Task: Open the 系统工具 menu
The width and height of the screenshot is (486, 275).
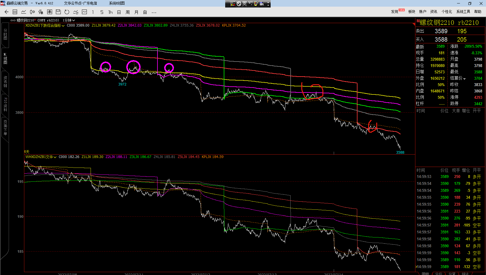Action: [463, 12]
